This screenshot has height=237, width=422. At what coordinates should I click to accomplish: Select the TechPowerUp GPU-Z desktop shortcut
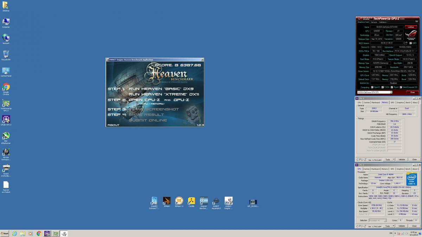coord(6,105)
